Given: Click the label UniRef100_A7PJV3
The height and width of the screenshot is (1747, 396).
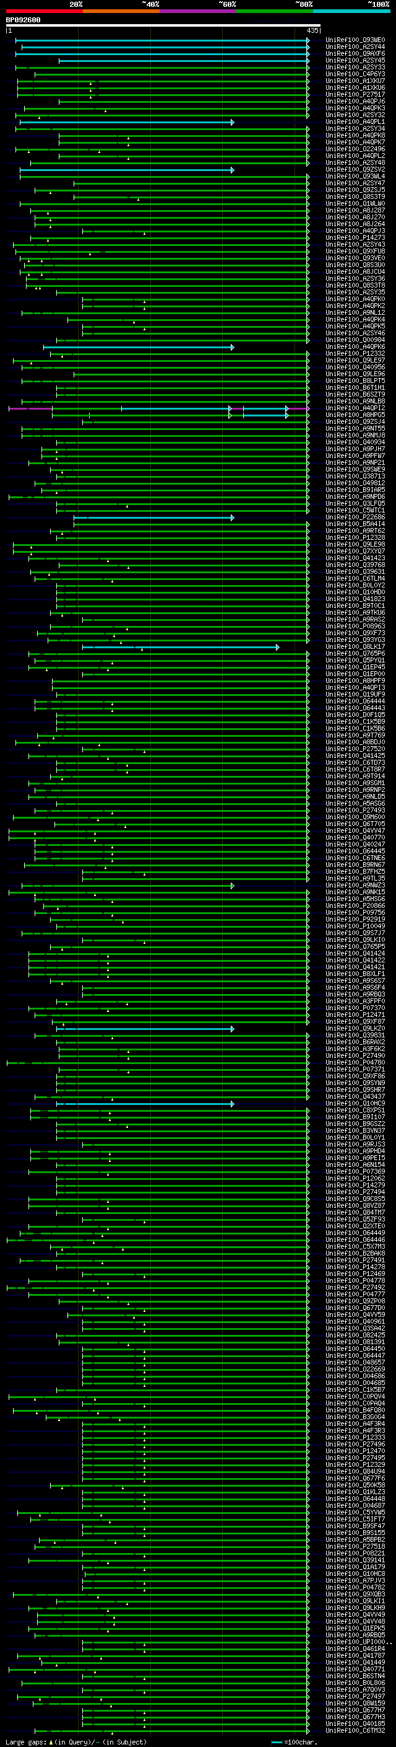Looking at the screenshot, I should point(355,1580).
